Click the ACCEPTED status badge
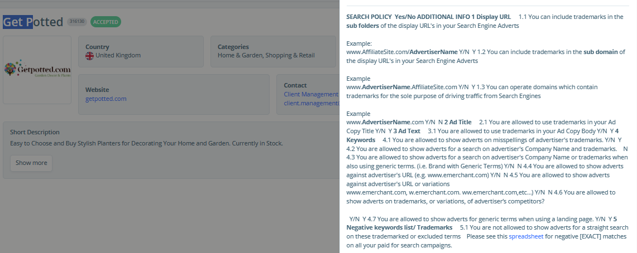Viewport: 637px width, 253px height. [x=106, y=22]
